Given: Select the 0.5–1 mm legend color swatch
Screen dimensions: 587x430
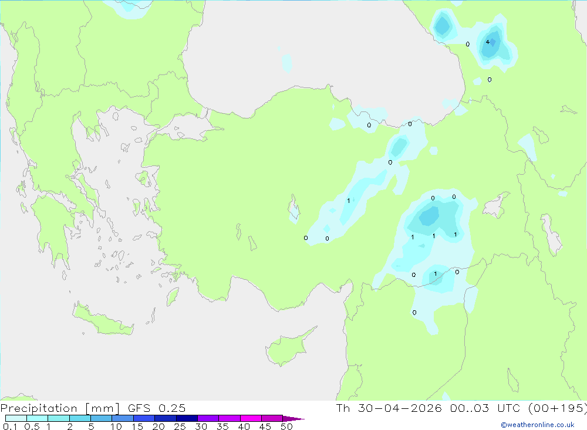Looking at the screenshot, I should tap(38, 418).
